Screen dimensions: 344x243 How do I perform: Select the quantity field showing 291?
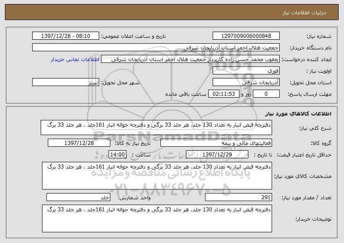tap(239, 197)
